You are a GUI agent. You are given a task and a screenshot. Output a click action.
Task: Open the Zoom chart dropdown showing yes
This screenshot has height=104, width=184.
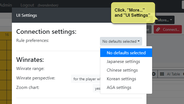[x=96, y=88]
